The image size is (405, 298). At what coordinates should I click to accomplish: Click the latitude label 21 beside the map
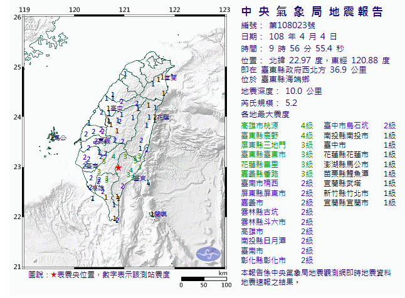pos(18,267)
